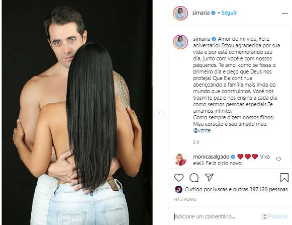Click simaria's profile picture in header
The image size is (292, 225).
[180, 13]
